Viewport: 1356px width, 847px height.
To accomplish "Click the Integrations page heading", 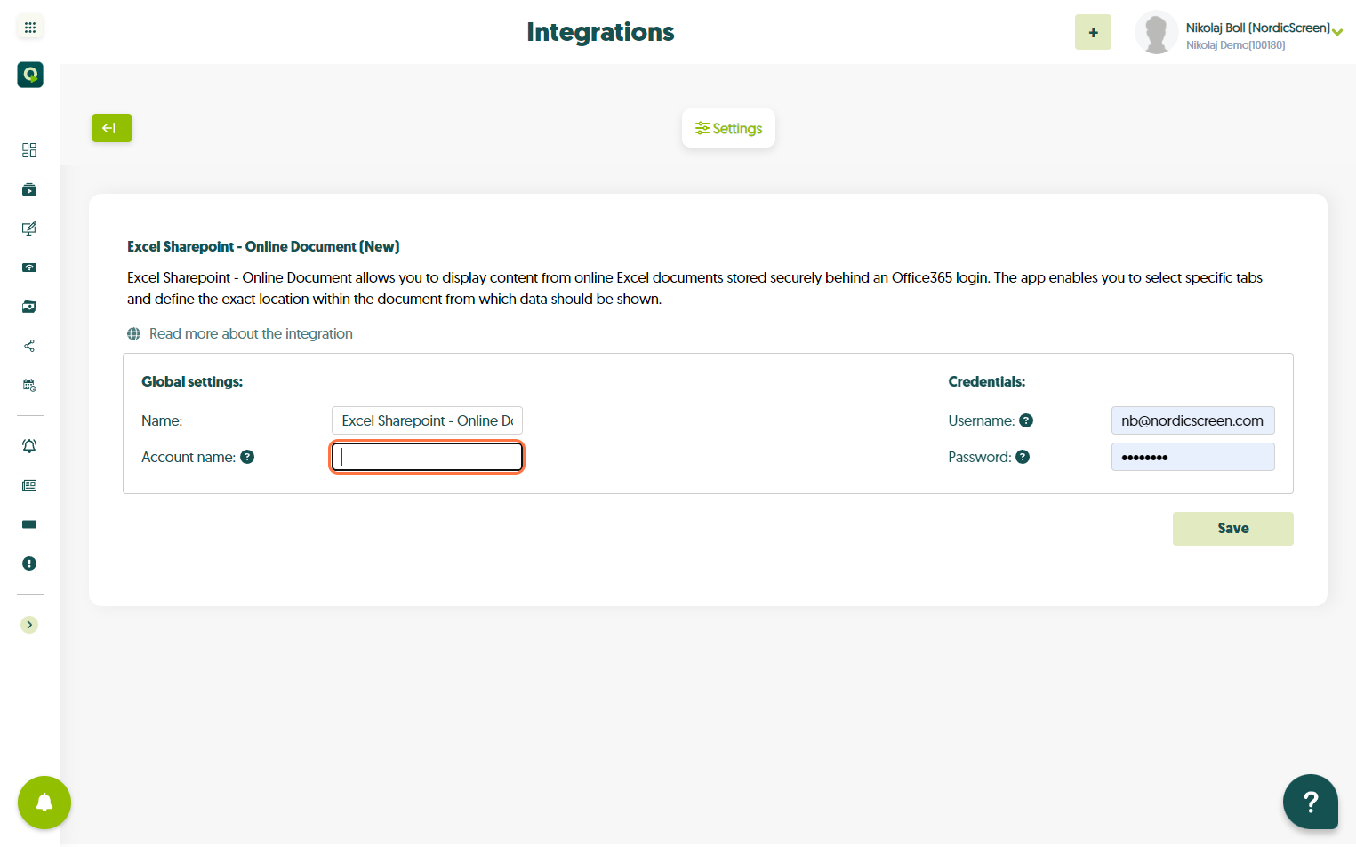I will click(x=600, y=32).
